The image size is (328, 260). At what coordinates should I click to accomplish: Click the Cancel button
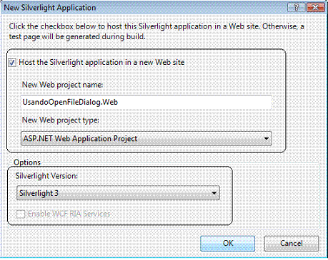[x=292, y=244]
